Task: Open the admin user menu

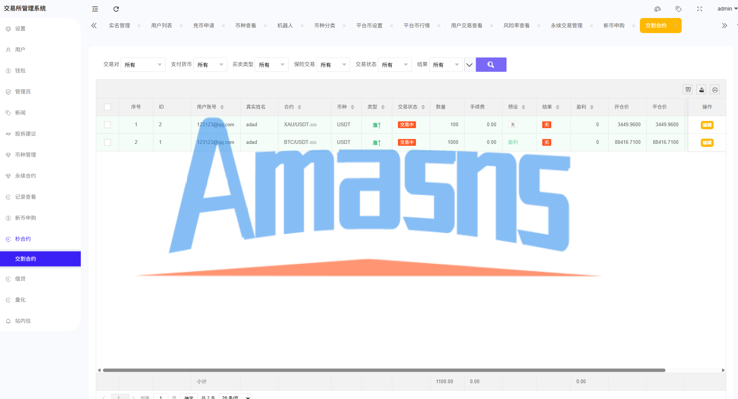Action: click(x=727, y=9)
